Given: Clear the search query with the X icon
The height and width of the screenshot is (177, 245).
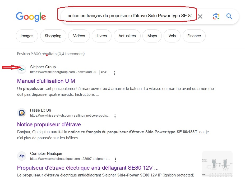Looking at the screenshot, I should point(200,16).
